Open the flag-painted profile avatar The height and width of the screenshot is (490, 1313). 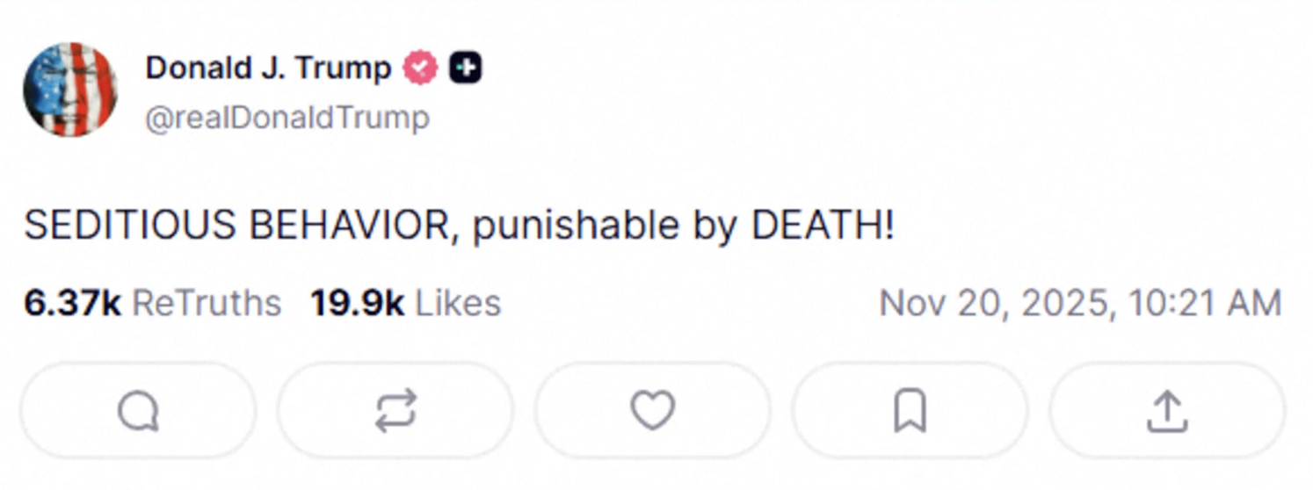pyautogui.click(x=70, y=90)
